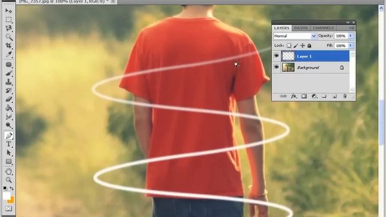
Task: Select the Hand tool
Action: click(8, 171)
